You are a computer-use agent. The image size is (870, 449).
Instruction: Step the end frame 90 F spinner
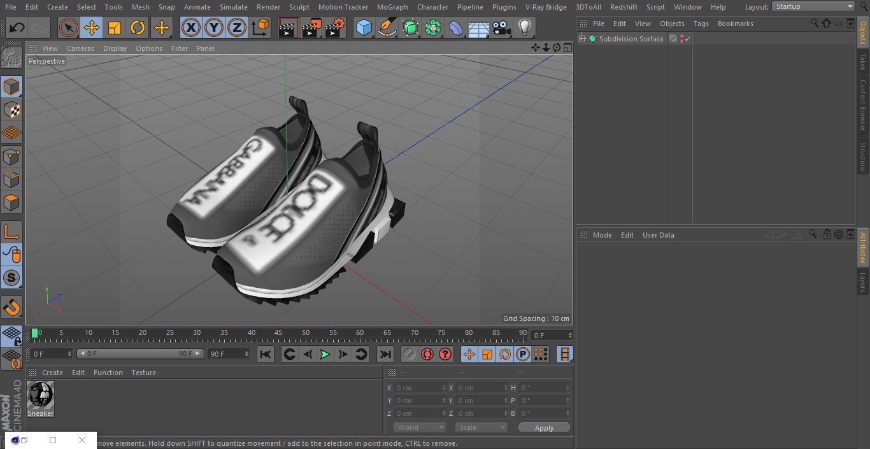tap(246, 353)
